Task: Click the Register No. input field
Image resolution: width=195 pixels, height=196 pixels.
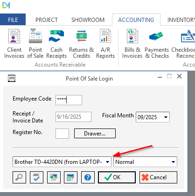Action: click(x=62, y=134)
